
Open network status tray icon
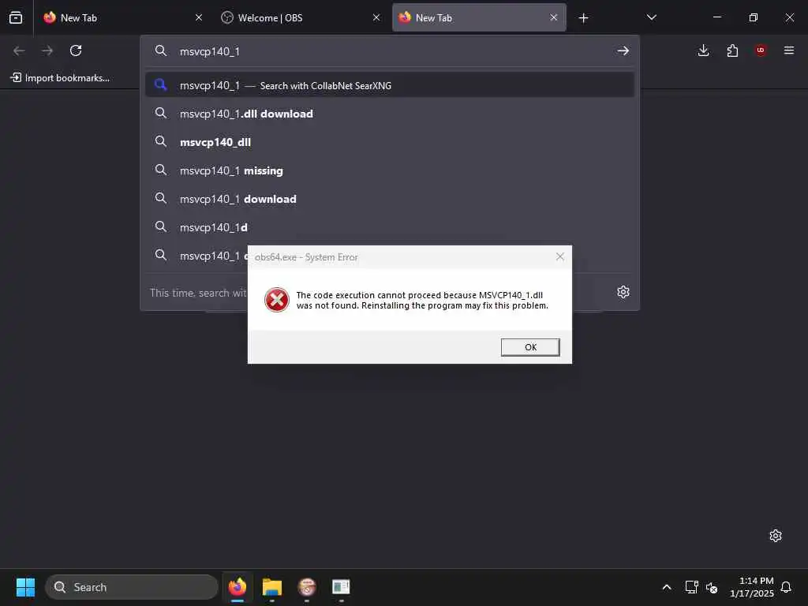pyautogui.click(x=691, y=587)
